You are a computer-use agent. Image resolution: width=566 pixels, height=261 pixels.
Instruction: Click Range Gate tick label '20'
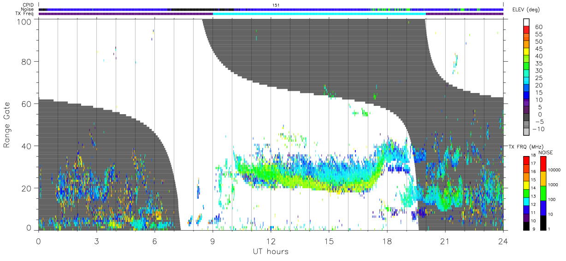point(27,188)
